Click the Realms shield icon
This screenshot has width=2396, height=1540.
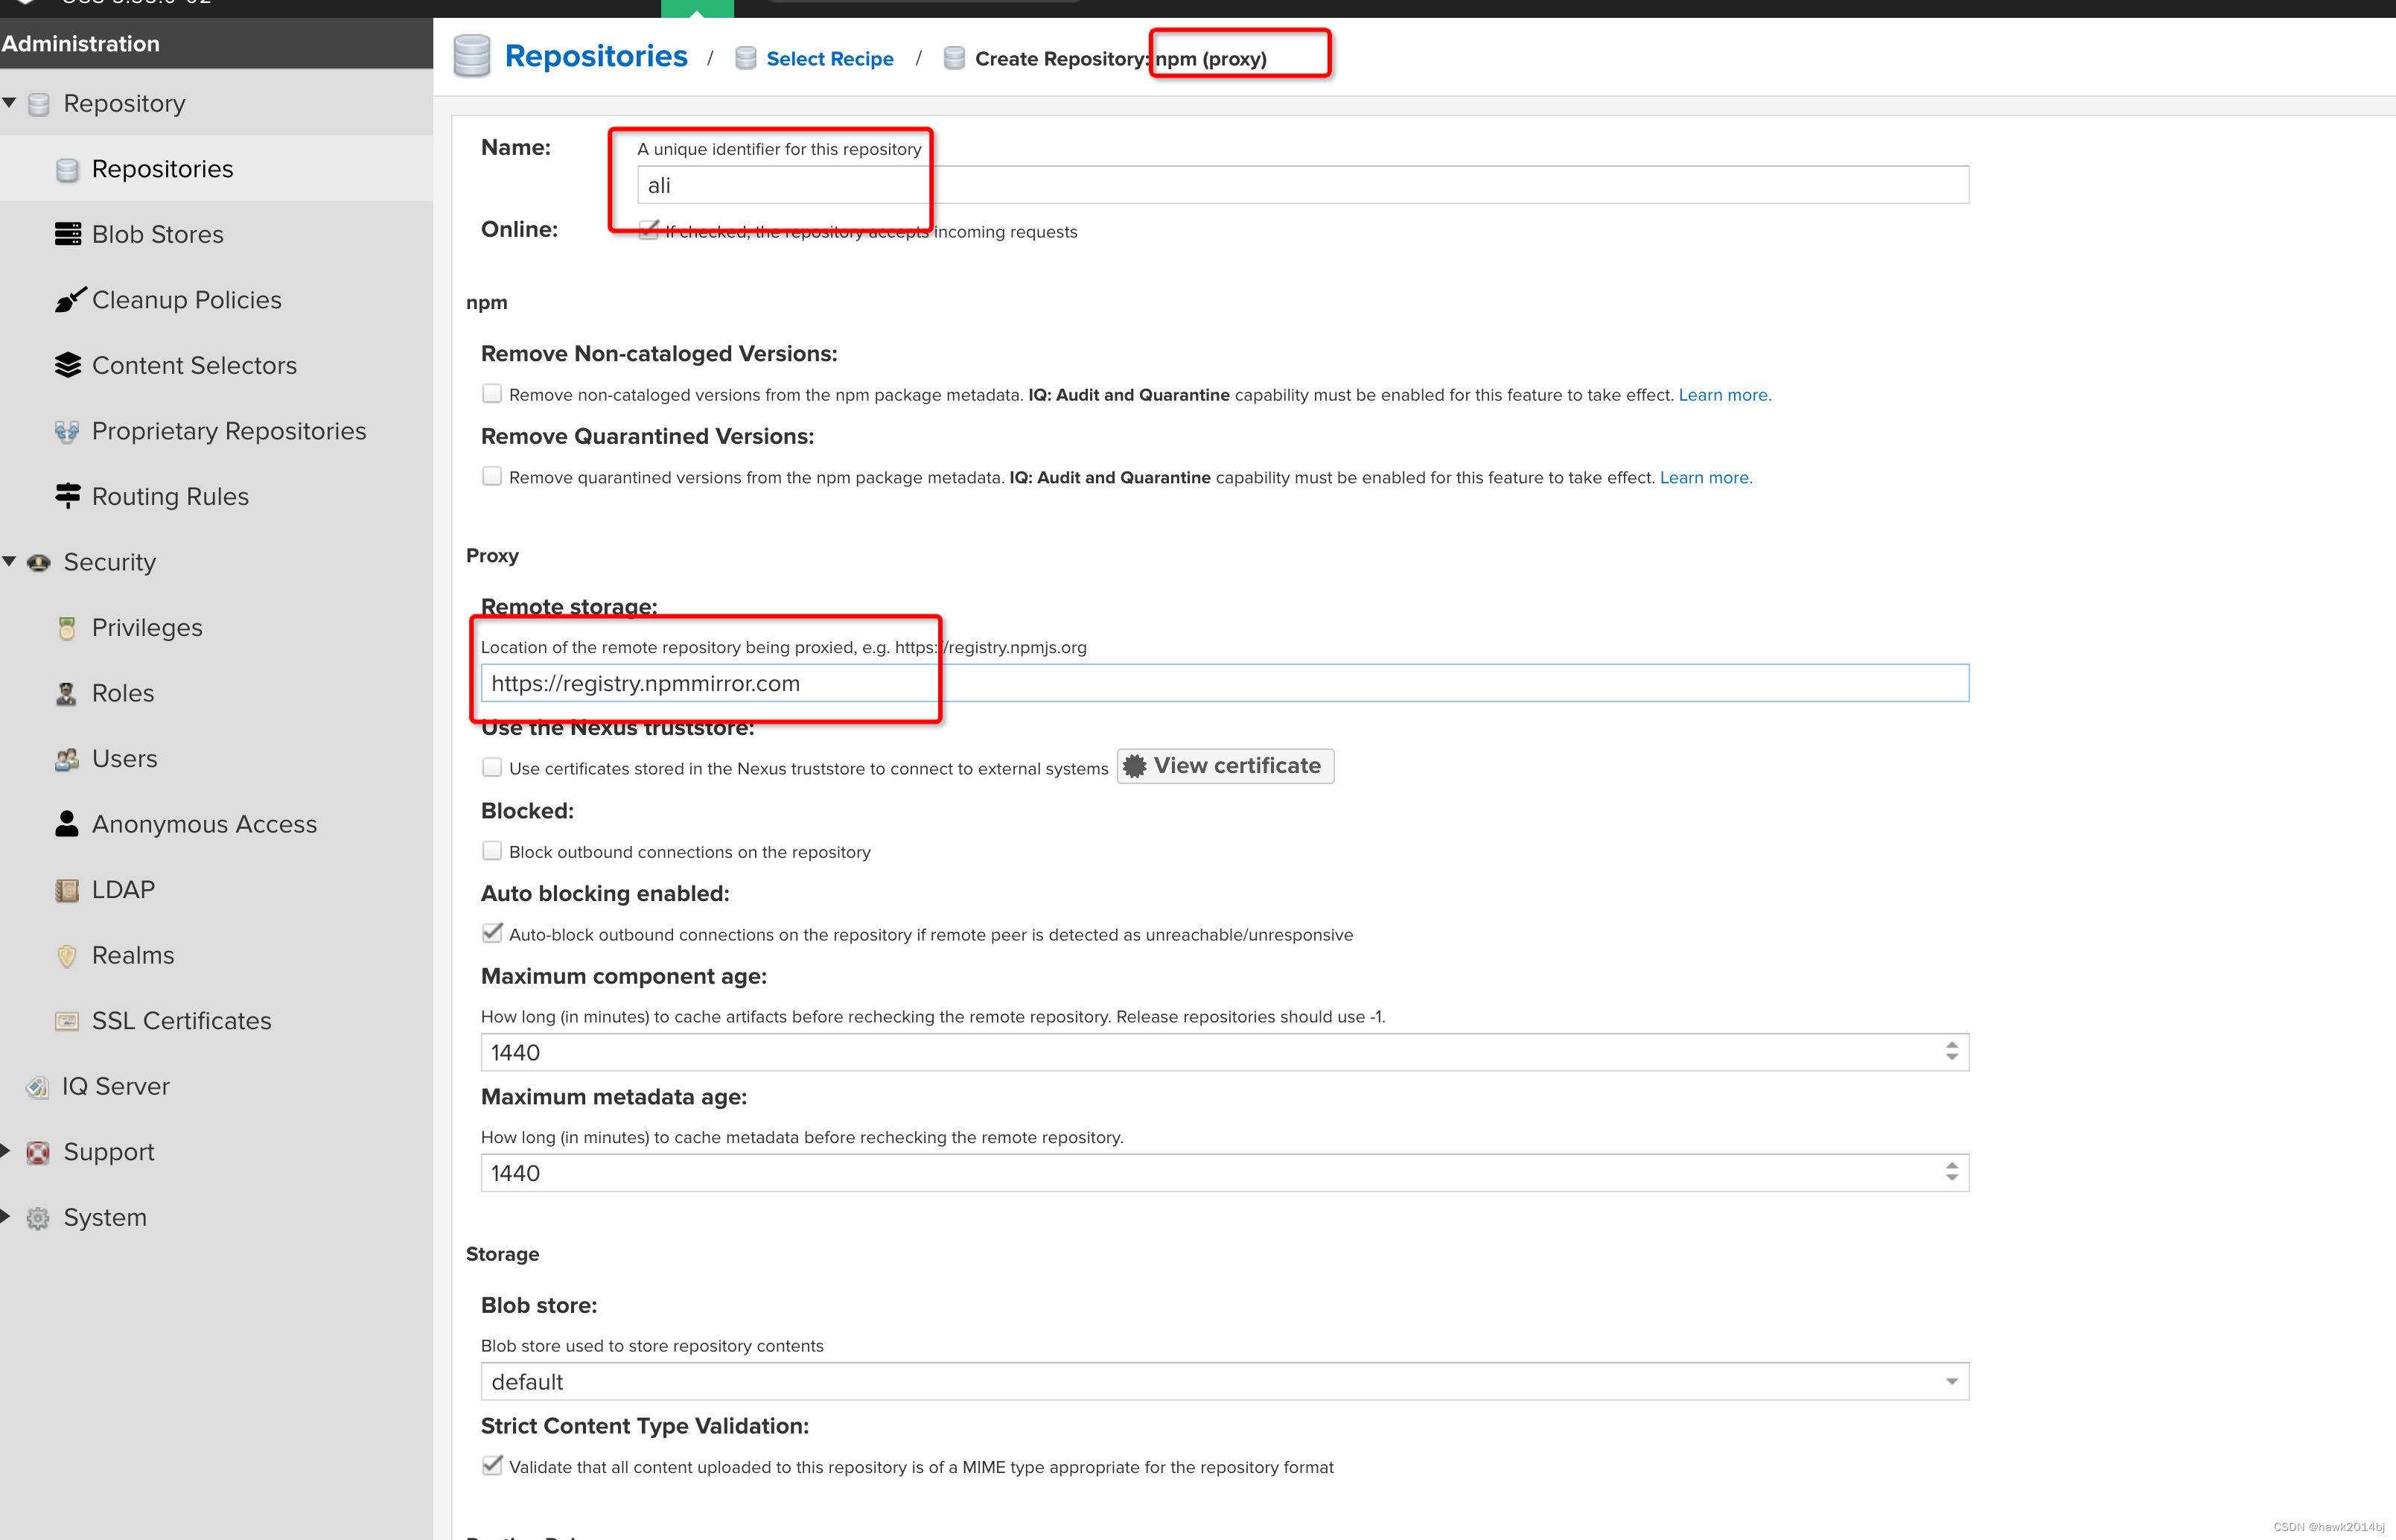point(67,956)
